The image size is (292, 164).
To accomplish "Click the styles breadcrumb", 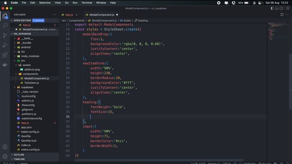I will 127,20.
